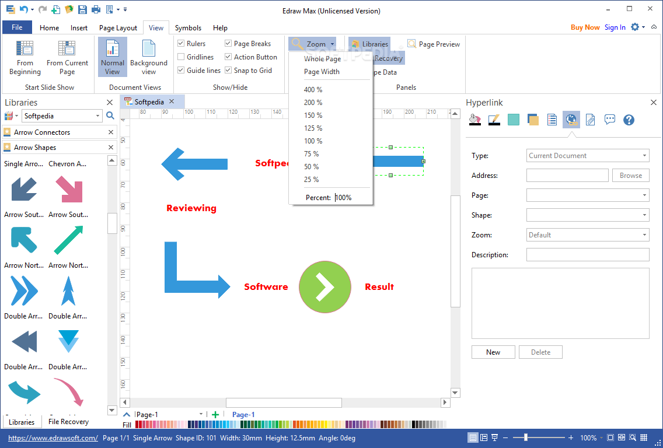Switch to Normal View
Screen dimensions: 663x448
click(x=113, y=57)
